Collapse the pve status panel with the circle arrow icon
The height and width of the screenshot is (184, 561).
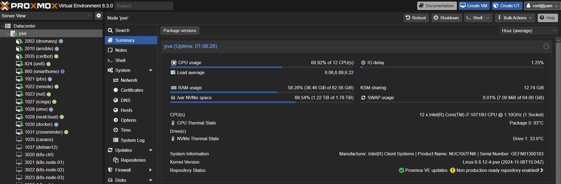click(x=546, y=46)
